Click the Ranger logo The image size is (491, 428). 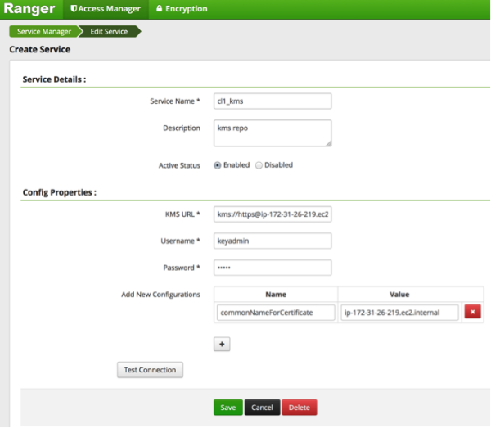click(30, 9)
